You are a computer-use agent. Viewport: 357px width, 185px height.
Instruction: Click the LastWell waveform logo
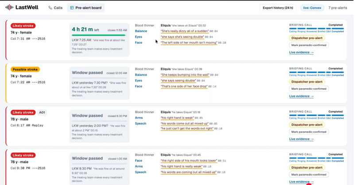[9, 8]
